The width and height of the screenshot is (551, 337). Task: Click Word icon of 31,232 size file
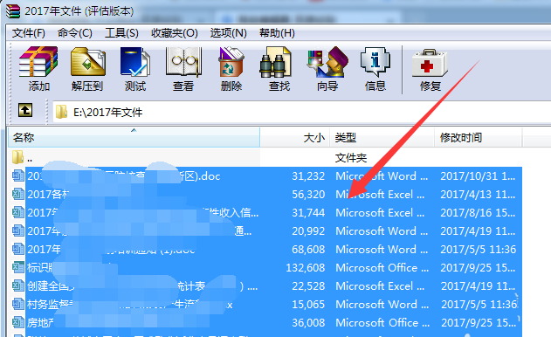pyautogui.click(x=18, y=175)
